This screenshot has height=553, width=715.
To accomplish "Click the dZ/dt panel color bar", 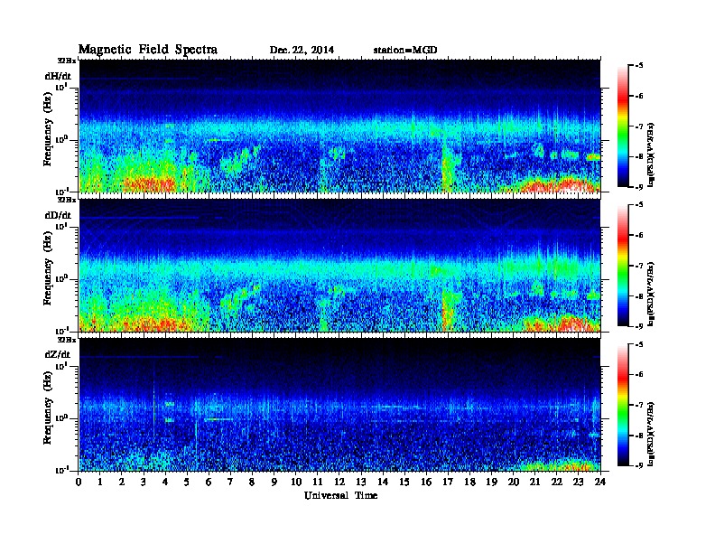I will pos(623,405).
